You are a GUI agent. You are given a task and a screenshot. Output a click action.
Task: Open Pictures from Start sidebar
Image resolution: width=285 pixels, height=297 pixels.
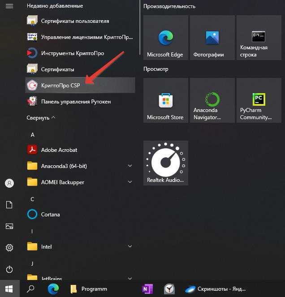point(9,226)
